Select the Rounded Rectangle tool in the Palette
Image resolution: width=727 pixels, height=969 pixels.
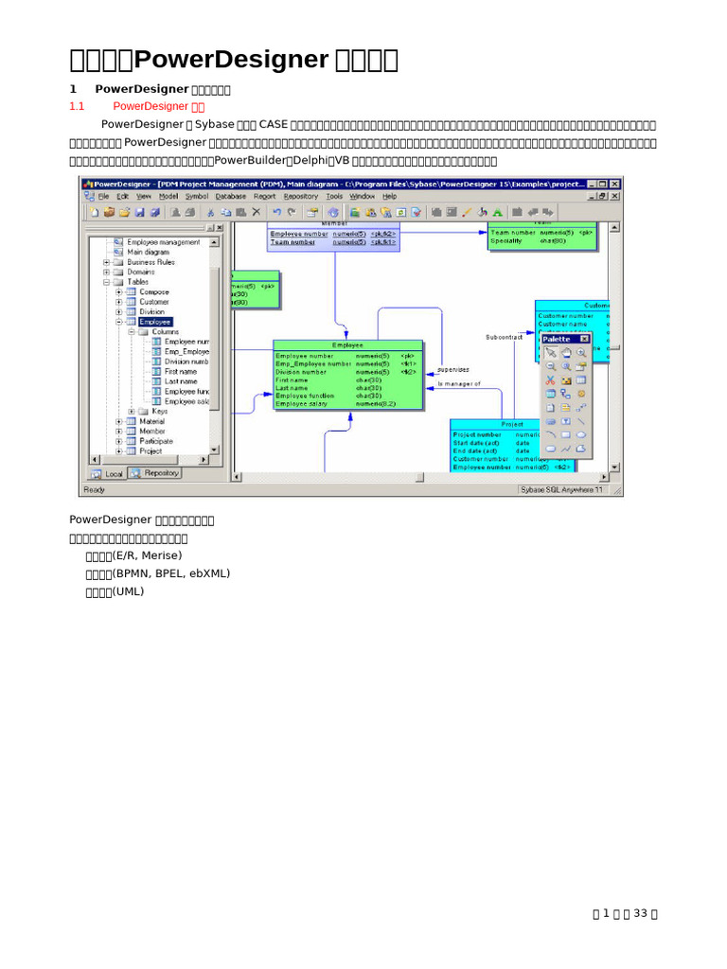[550, 449]
